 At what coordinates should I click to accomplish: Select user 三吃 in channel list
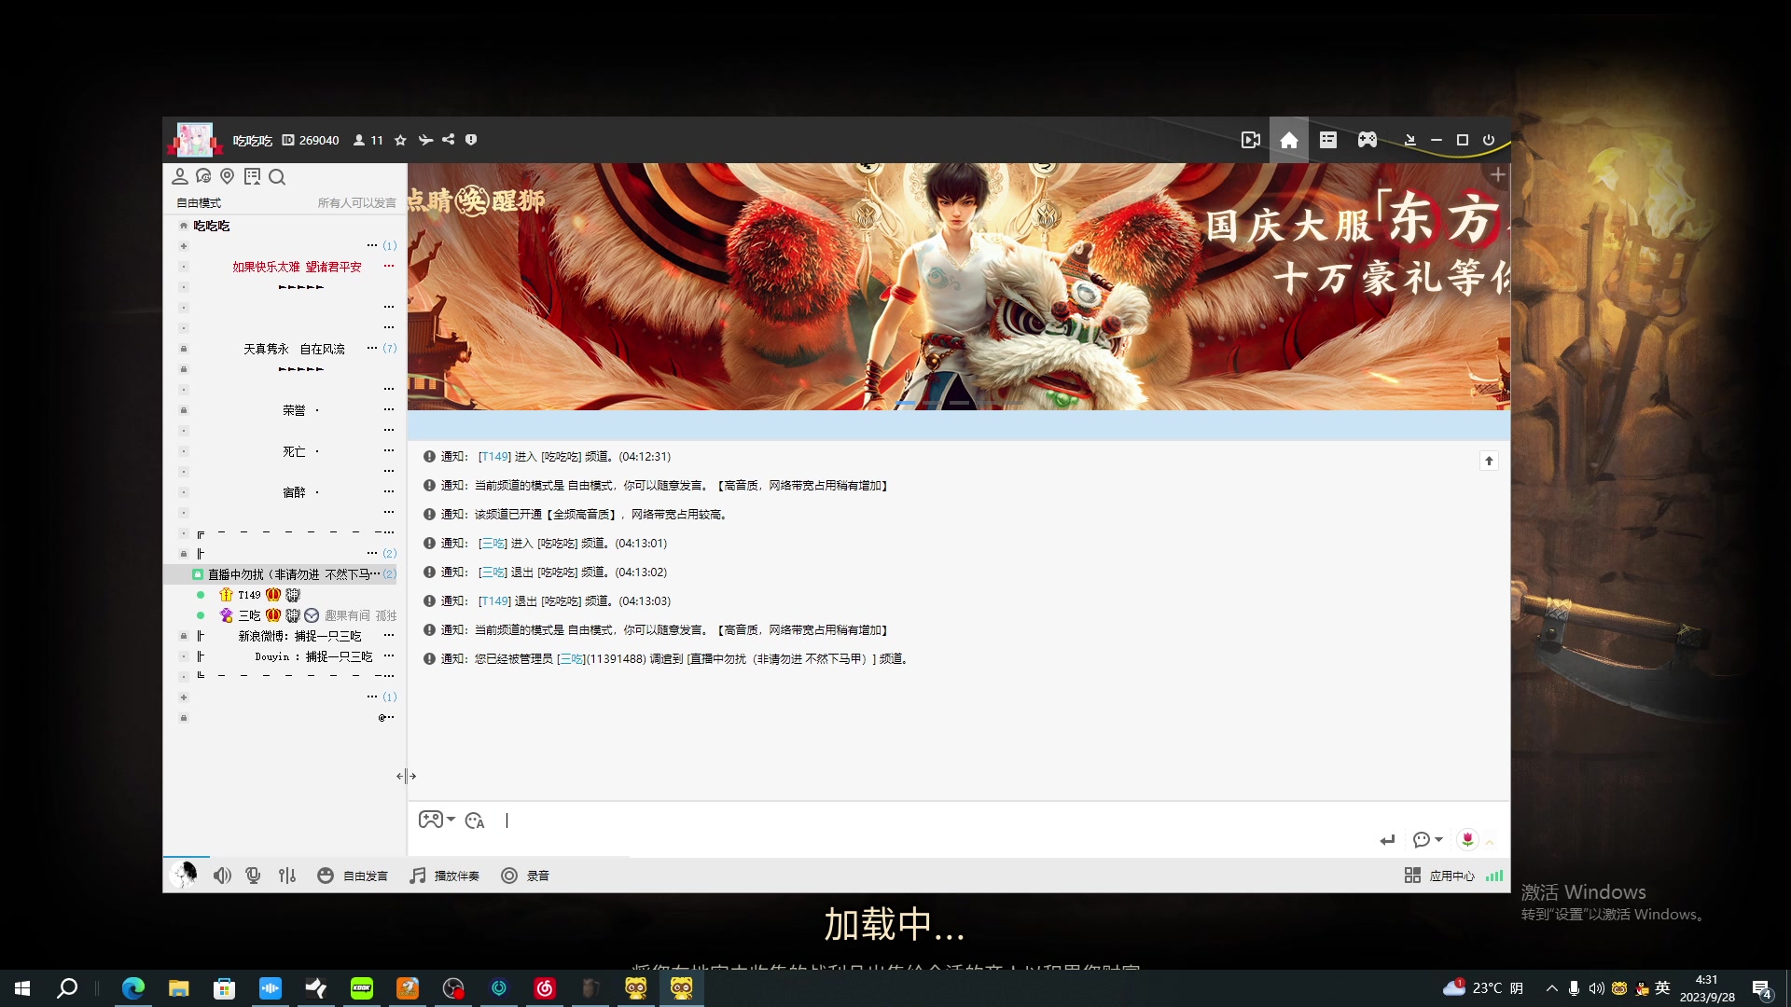pyautogui.click(x=249, y=615)
